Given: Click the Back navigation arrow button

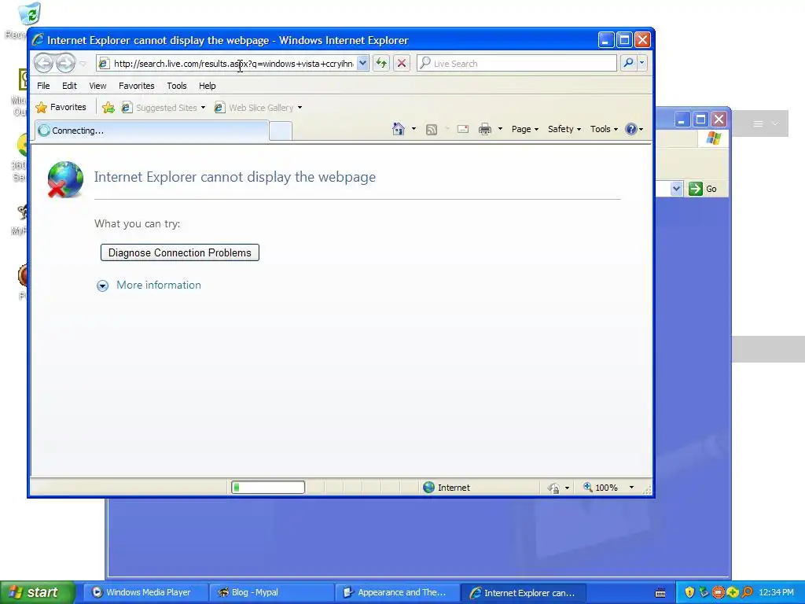Looking at the screenshot, I should click(44, 64).
